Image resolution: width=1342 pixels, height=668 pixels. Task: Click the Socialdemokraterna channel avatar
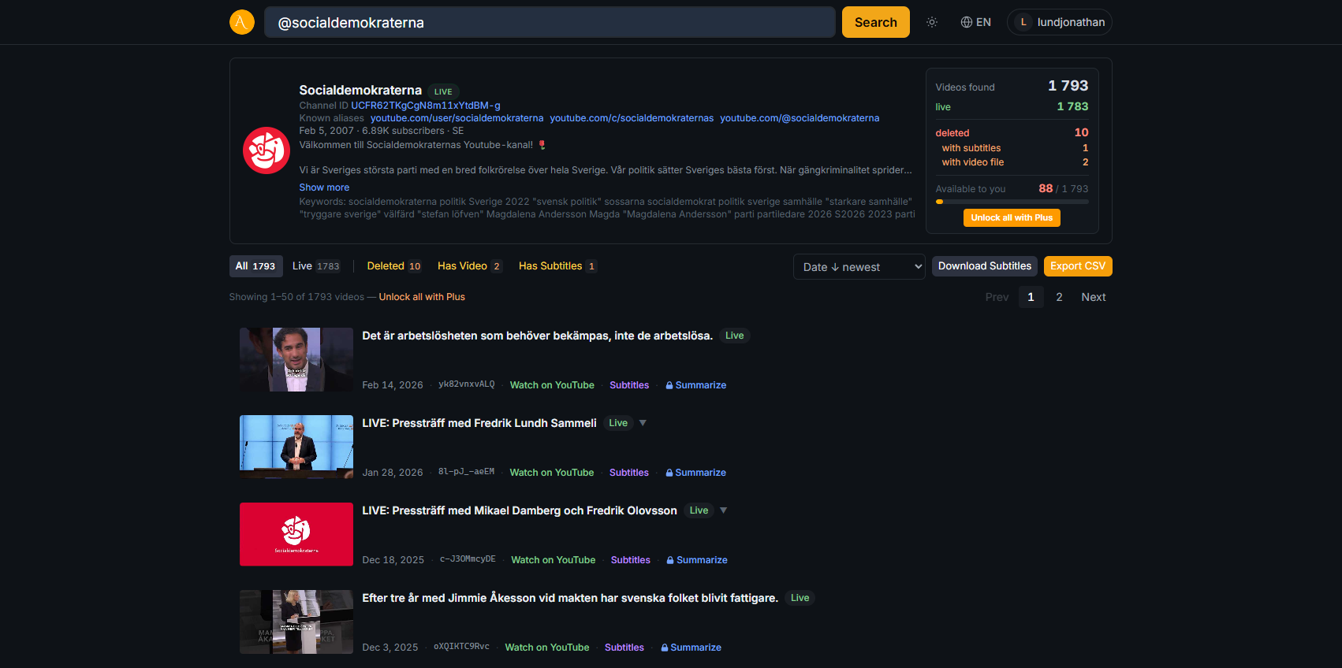pos(267,150)
